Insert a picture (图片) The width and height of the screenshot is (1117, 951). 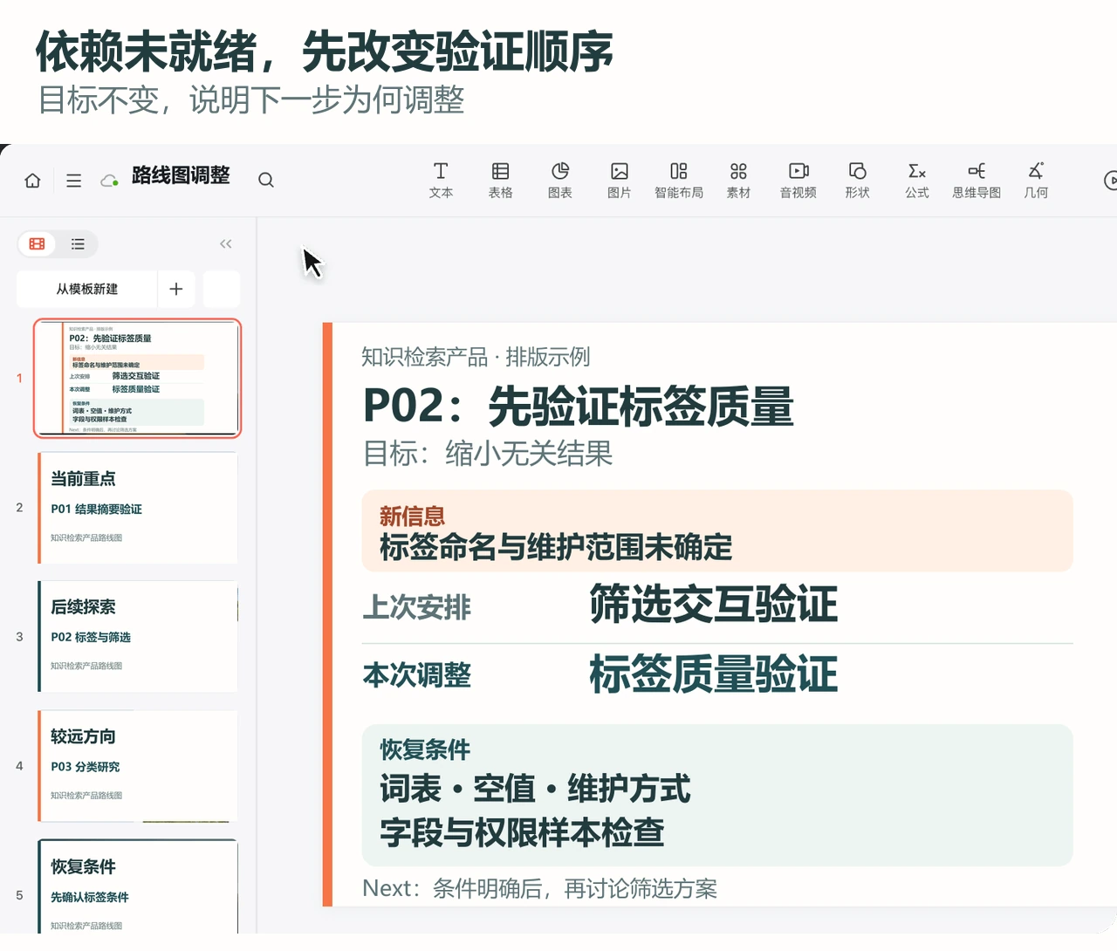(620, 181)
